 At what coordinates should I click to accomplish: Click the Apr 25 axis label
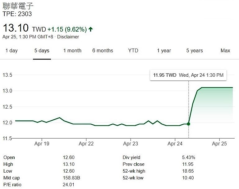point(219,144)
